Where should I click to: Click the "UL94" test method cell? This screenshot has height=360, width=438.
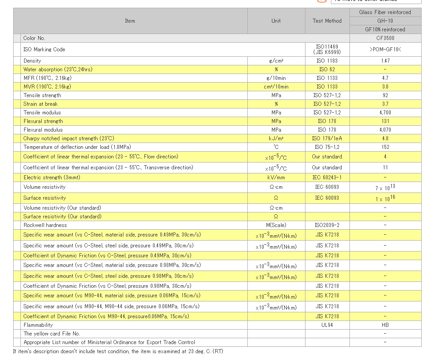[327, 325]
